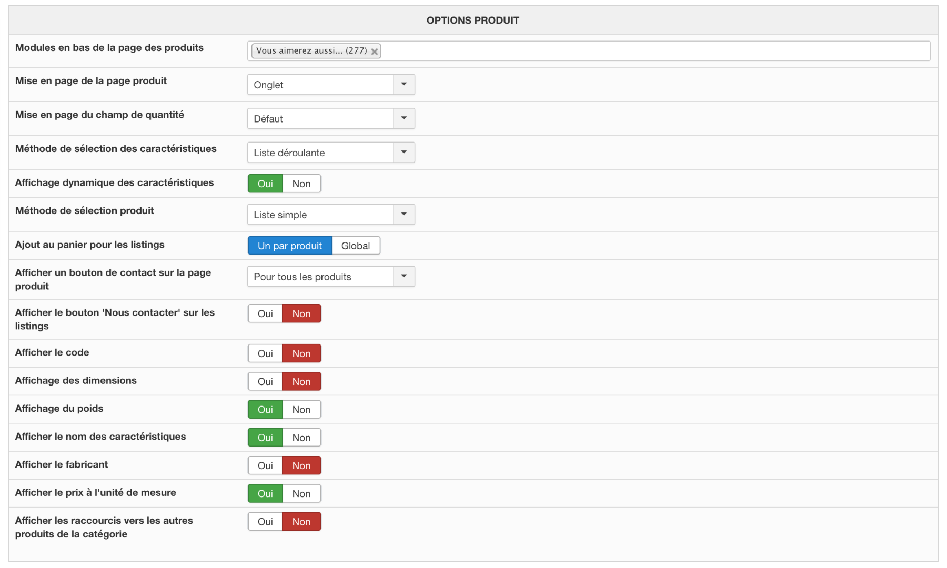Viewport: 947px width, 568px height.
Task: Set 'Afficher le nom des caractéristiques' to Non
Action: point(301,438)
